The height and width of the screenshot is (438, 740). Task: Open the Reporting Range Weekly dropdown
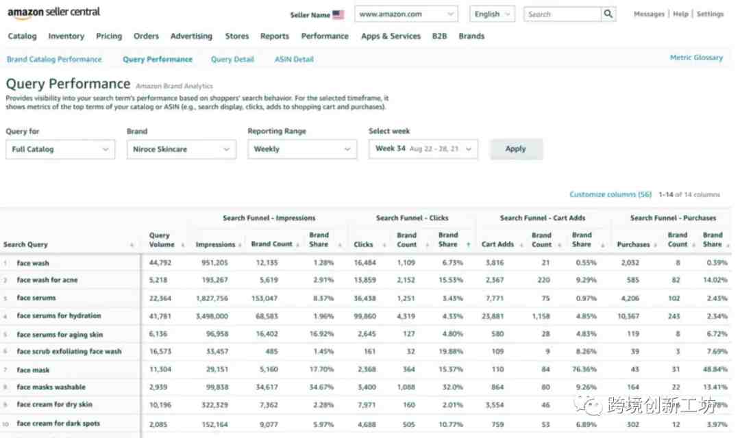pos(302,149)
